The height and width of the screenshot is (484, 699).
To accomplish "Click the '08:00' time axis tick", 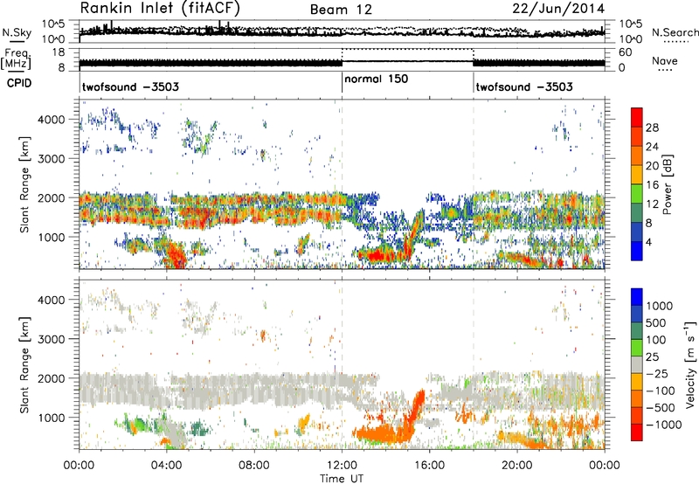I will click(254, 466).
